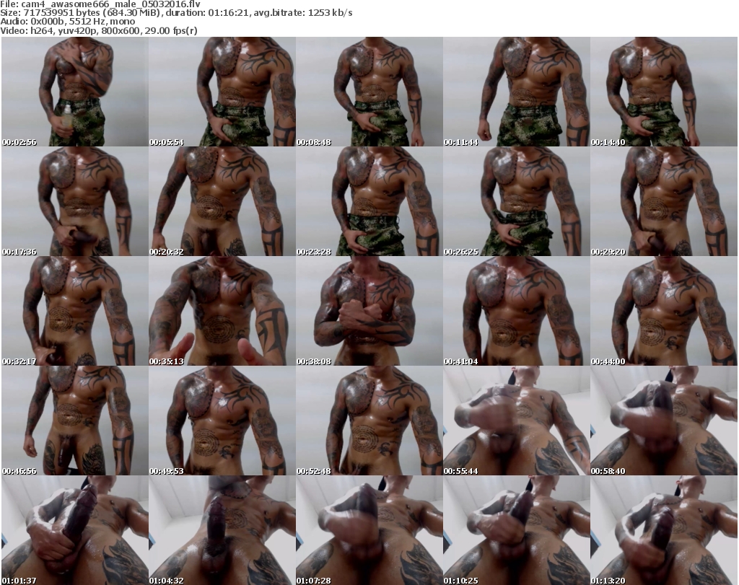Pick the thumbnail stamped 00:38:08
The height and width of the screenshot is (585, 739).
(369, 311)
